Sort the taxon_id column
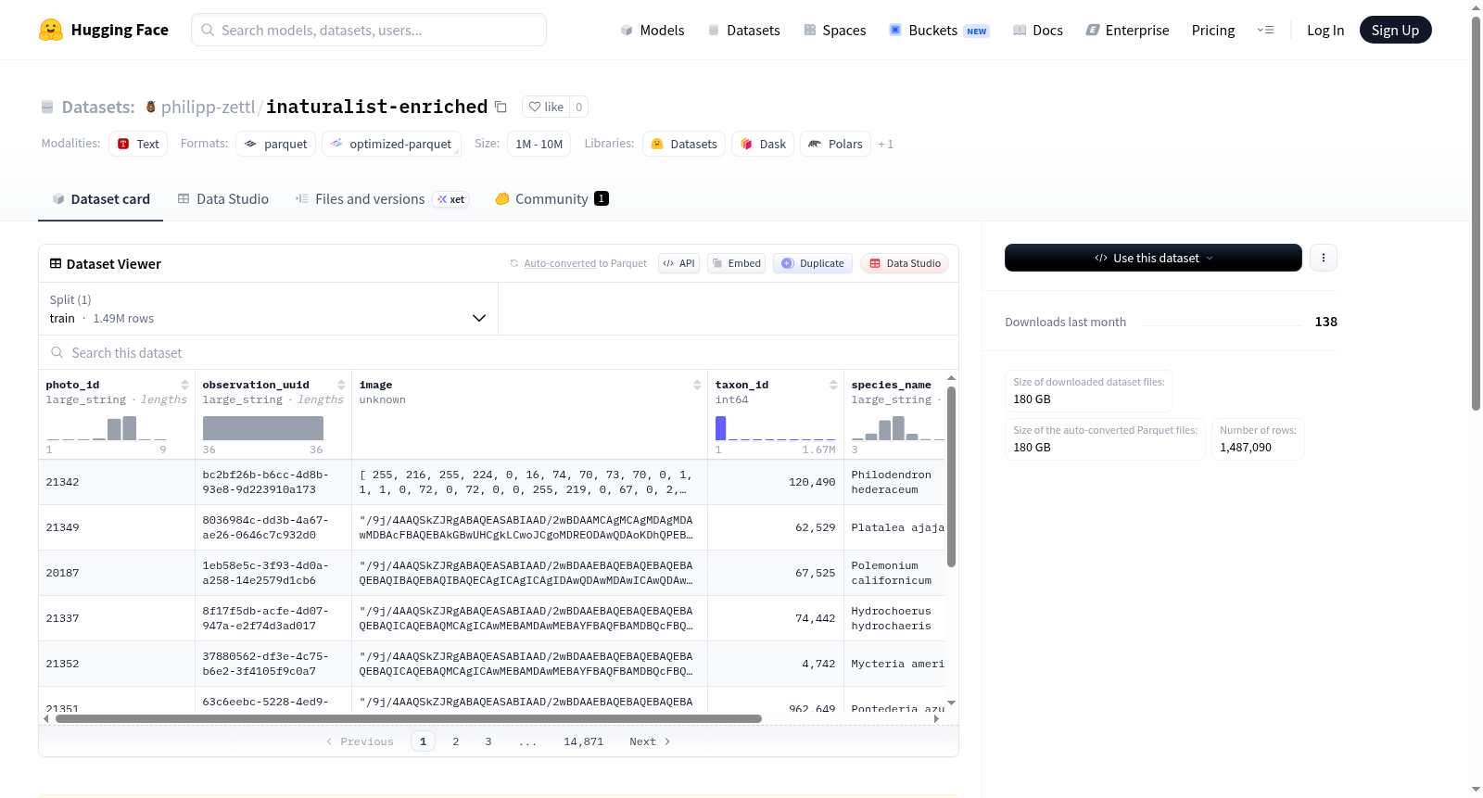Screen dimensions: 1483x798 pos(833,385)
